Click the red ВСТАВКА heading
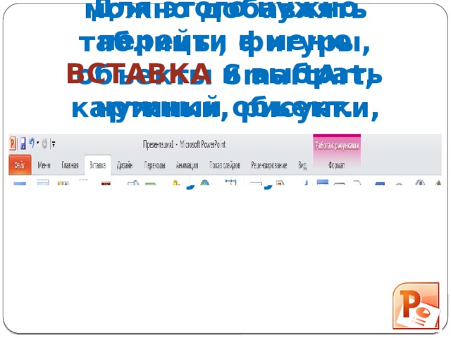 139,74
